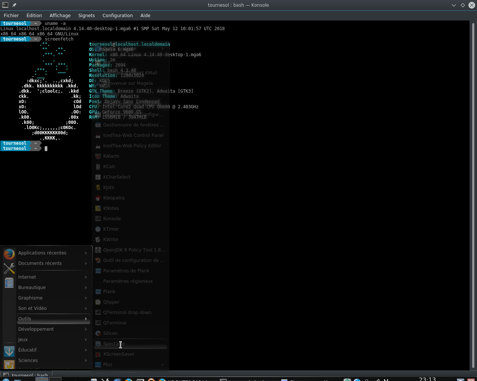Click the 'uname -a' command text
477x381 pixels.
point(55,23)
